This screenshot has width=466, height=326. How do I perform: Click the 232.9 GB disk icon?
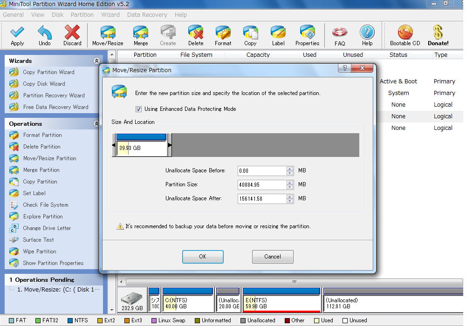[x=132, y=300]
